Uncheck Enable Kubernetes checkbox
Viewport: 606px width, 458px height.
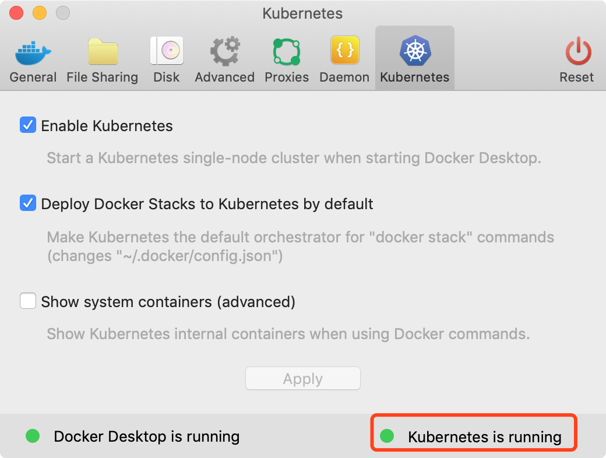click(x=28, y=125)
